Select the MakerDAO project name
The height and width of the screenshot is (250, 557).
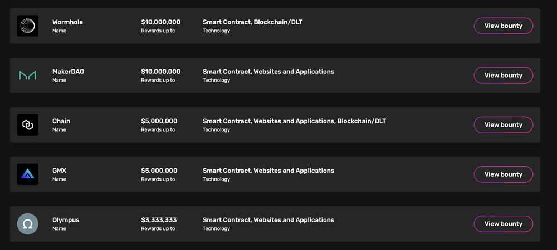pos(68,72)
